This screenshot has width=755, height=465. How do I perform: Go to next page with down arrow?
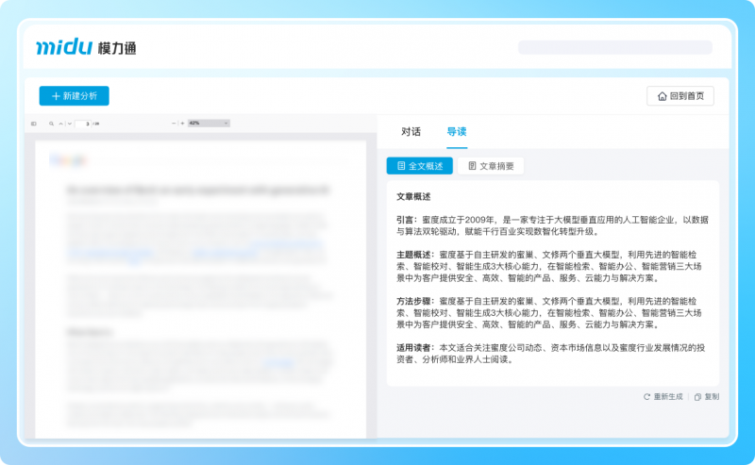pos(68,124)
